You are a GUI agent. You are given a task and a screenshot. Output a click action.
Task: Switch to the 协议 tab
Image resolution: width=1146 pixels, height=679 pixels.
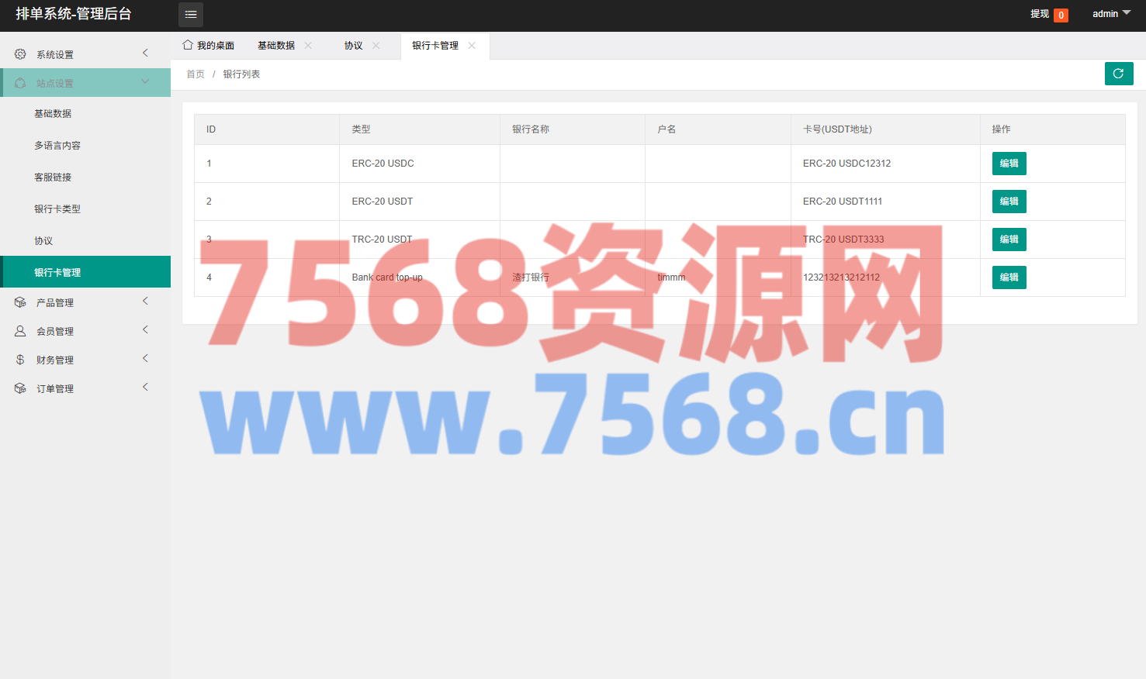coord(354,46)
